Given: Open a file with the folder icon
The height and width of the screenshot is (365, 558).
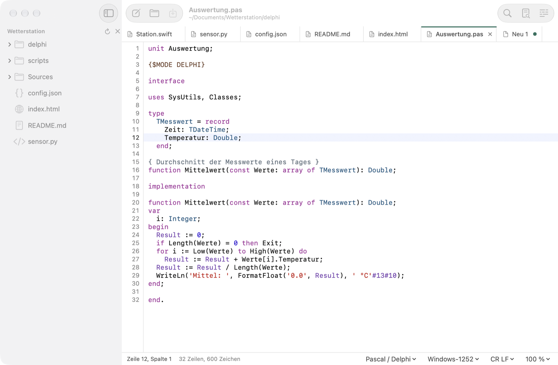Looking at the screenshot, I should coord(154,13).
